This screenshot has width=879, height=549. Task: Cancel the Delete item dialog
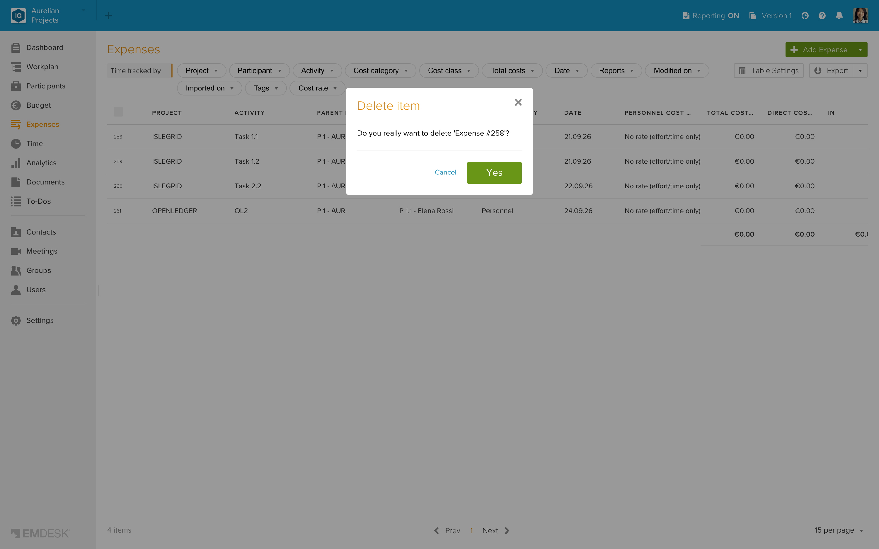tap(445, 172)
